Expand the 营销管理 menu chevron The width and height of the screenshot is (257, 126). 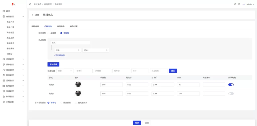coord(23,80)
